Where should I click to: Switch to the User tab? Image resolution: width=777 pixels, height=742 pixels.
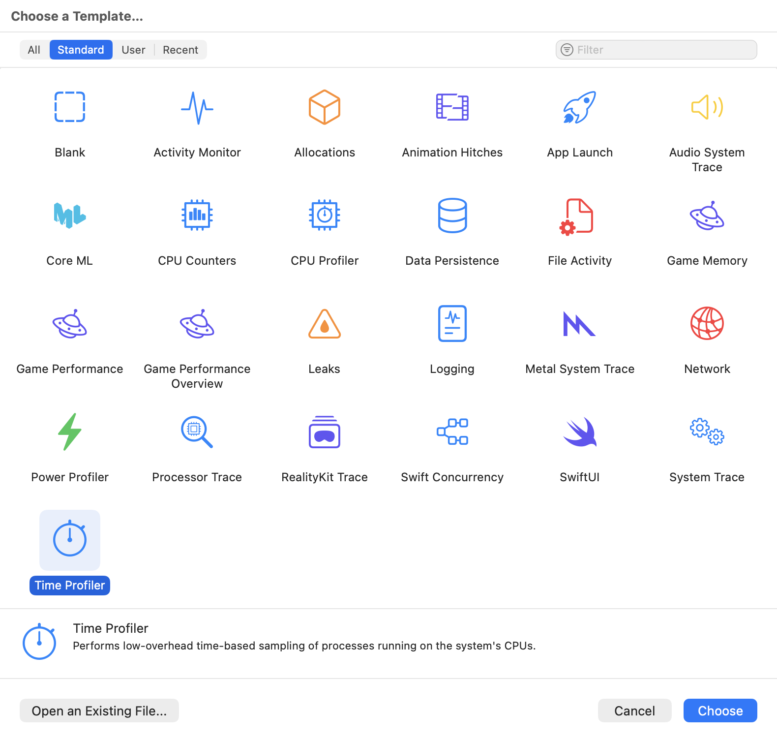[x=133, y=50]
